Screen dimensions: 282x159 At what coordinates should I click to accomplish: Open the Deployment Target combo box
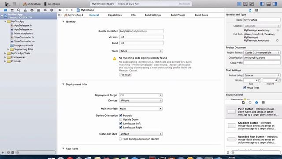click(x=160, y=95)
